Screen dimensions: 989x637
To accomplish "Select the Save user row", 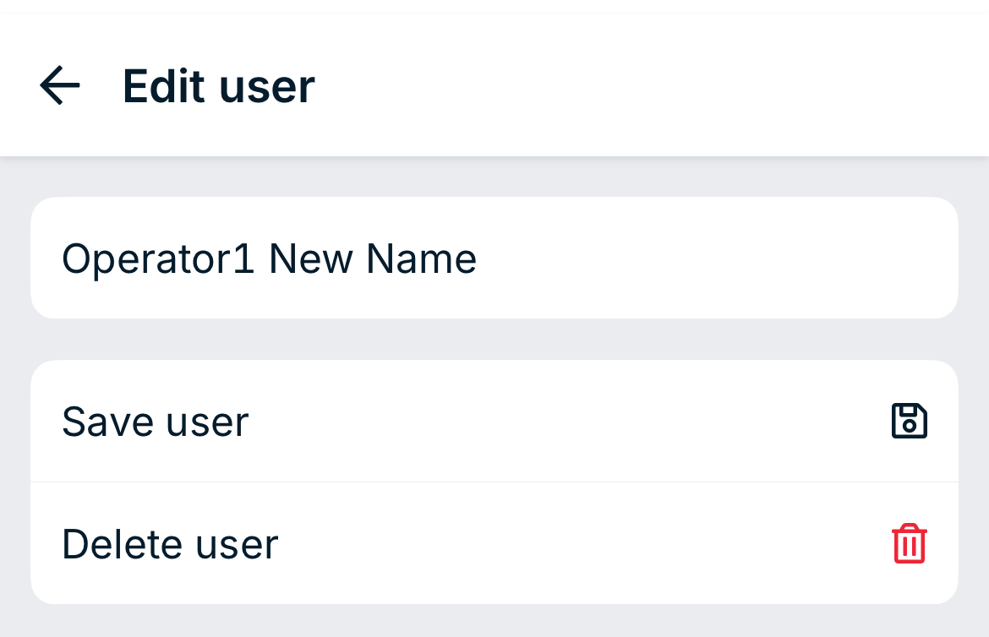I will pos(494,422).
